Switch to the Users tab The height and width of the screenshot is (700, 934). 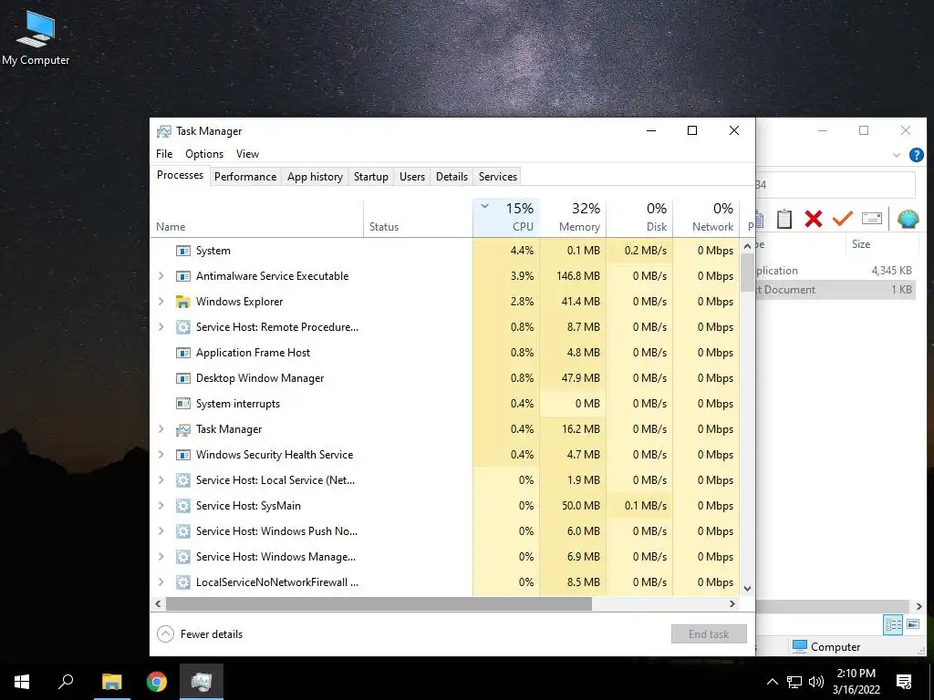pyautogui.click(x=412, y=177)
